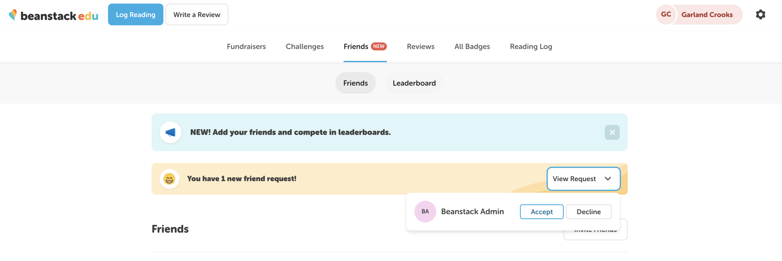Screen dimensions: 782x261
Task: Collapse the View Request chevron
Action: 608,179
